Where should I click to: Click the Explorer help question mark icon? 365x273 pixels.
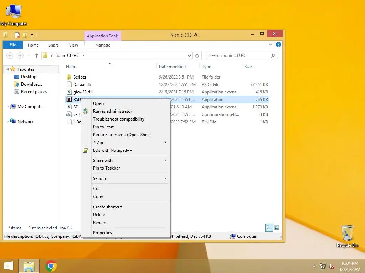pos(278,44)
